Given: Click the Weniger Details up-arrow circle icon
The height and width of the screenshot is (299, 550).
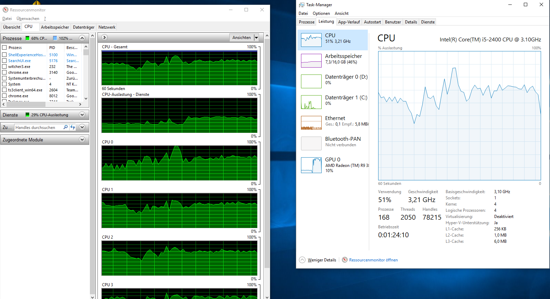Looking at the screenshot, I should [x=302, y=260].
